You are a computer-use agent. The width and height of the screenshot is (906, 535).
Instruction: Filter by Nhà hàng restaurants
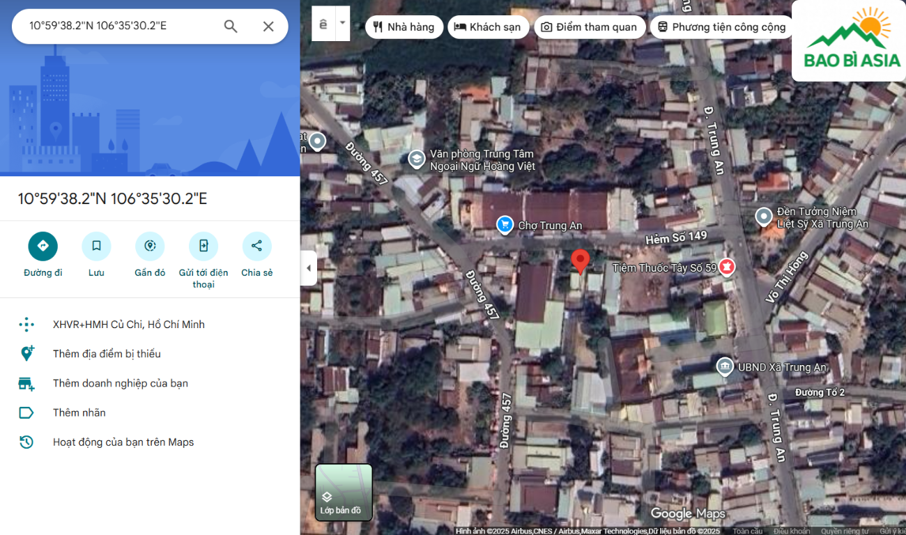pyautogui.click(x=404, y=27)
